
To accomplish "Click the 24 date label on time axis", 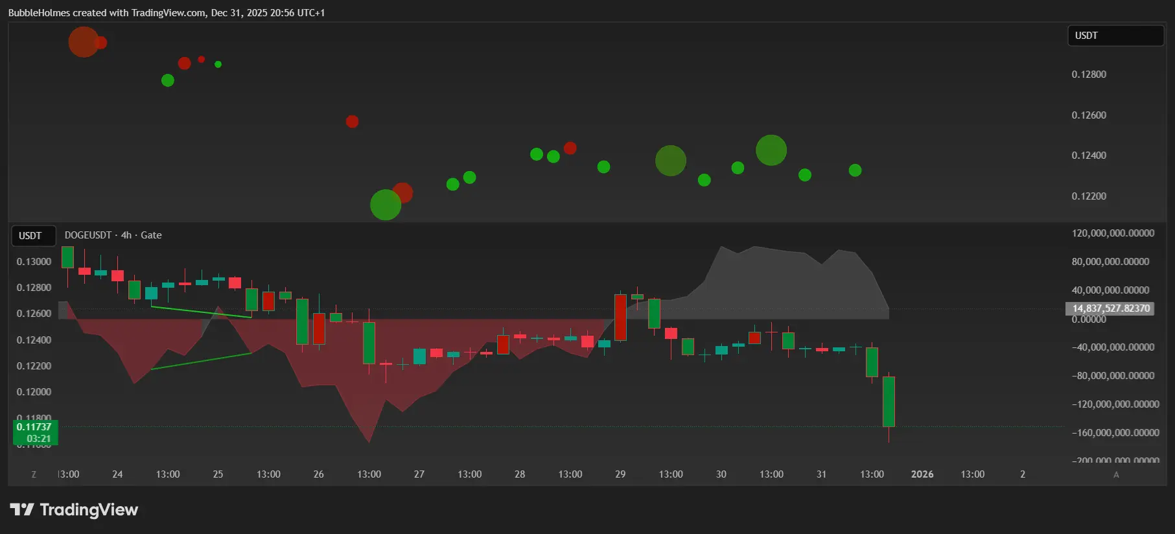I will tap(117, 474).
